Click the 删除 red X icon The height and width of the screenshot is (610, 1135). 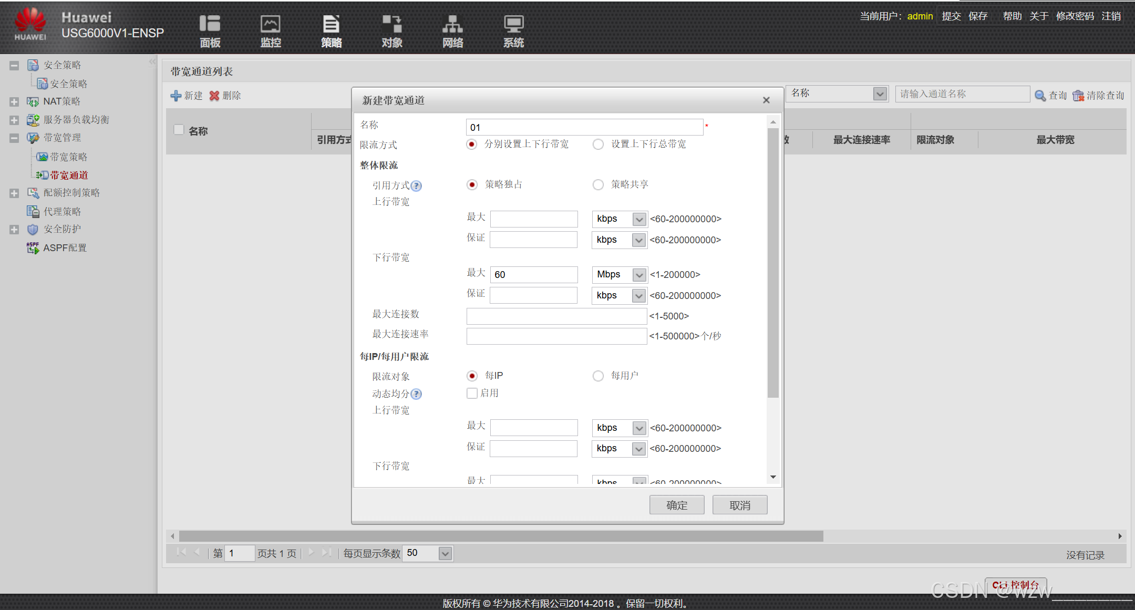tap(214, 96)
